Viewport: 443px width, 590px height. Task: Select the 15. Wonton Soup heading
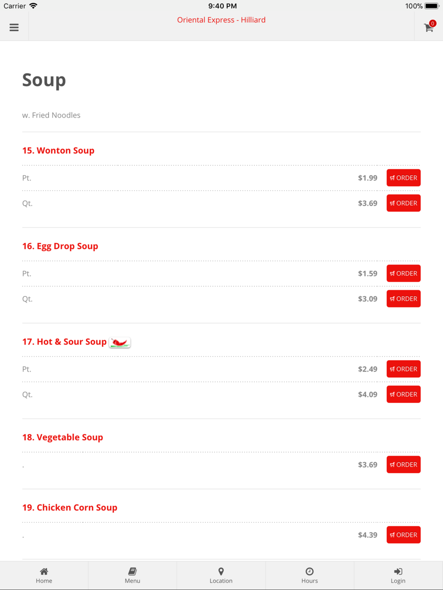coord(58,150)
